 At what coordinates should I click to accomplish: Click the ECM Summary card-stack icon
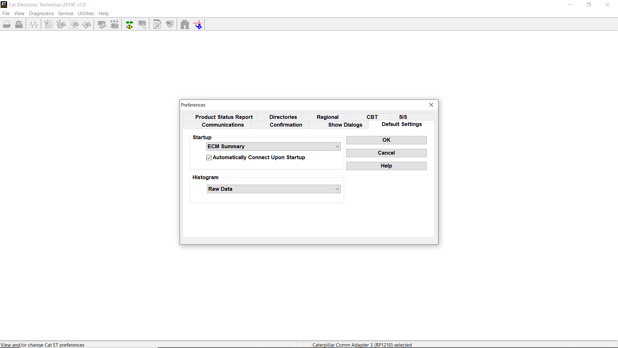(x=101, y=24)
